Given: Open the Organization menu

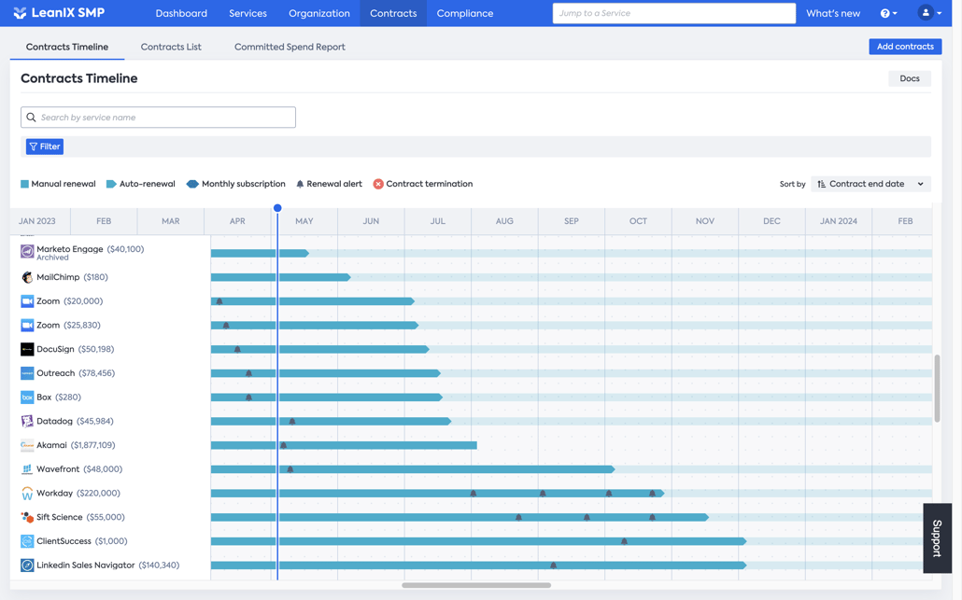Looking at the screenshot, I should coord(319,13).
